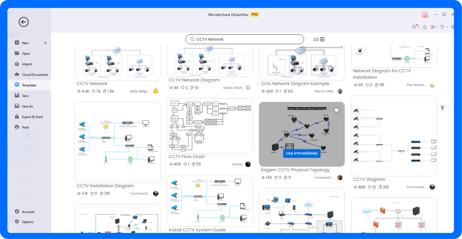Like the CCTV Network template (74 likes)
The image size is (462, 239).
93,91
